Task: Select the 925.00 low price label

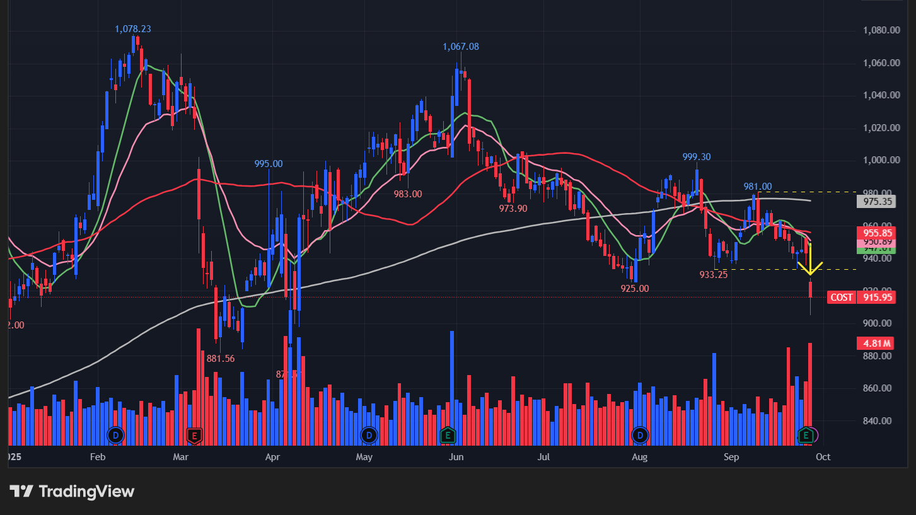Action: coord(634,289)
